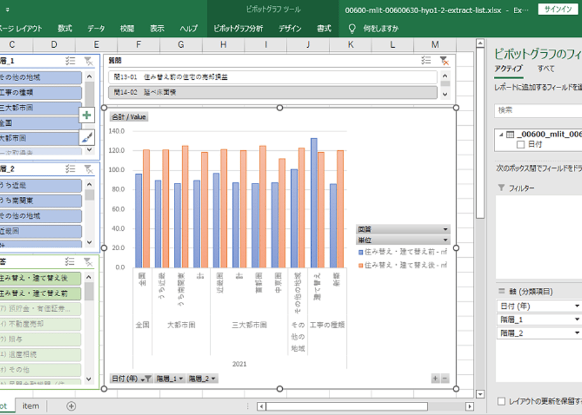This screenshot has height=415, width=582.
Task: Select slicer item 問13-01 住み替え前の住宅の売却損益
Action: [x=273, y=77]
